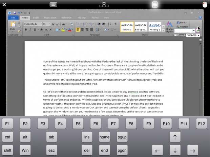Tap the esc key

[x=51, y=150]
